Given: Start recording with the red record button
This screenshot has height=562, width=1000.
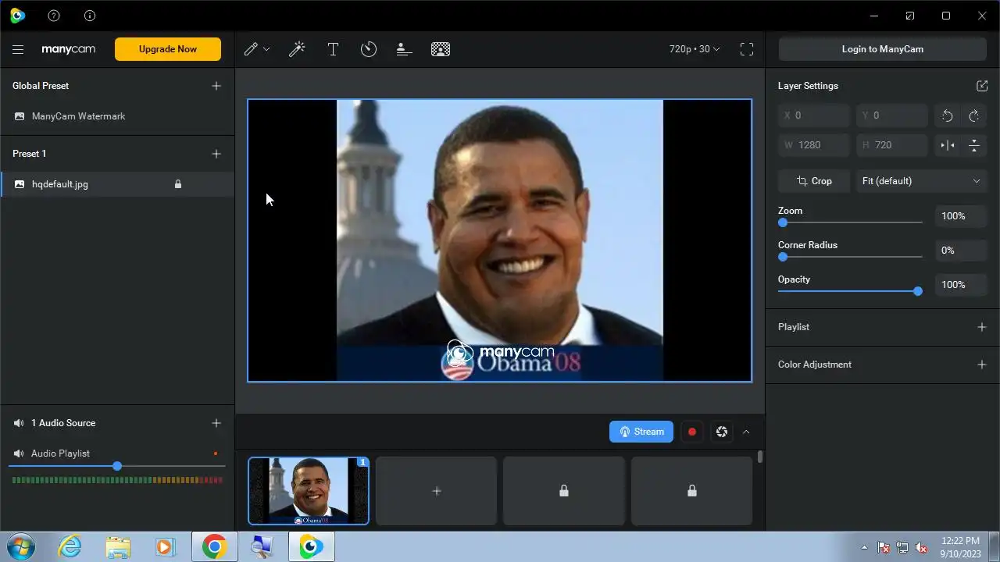Looking at the screenshot, I should 692,432.
